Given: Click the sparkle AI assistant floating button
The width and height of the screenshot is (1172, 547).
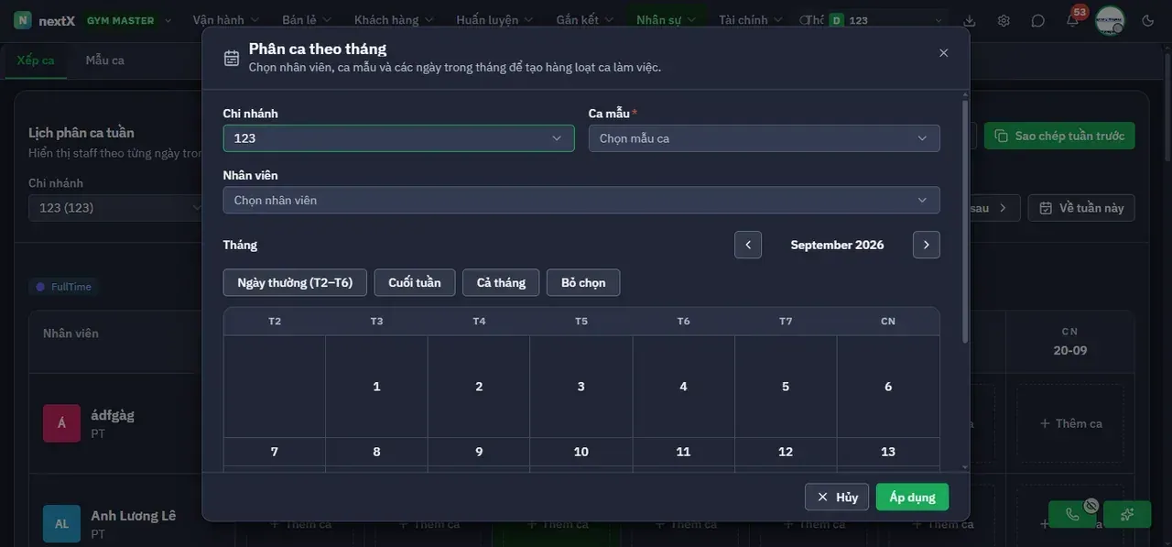Looking at the screenshot, I should pyautogui.click(x=1127, y=514).
